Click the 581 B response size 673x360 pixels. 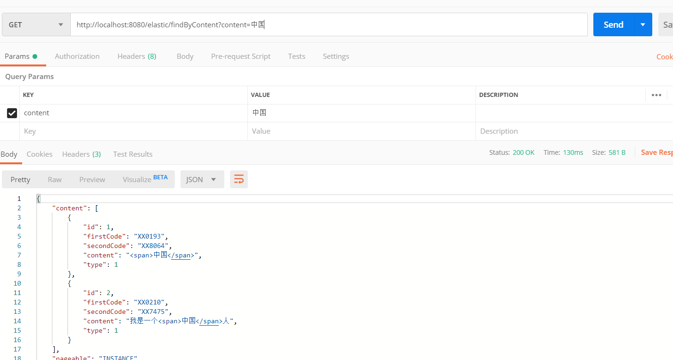617,152
